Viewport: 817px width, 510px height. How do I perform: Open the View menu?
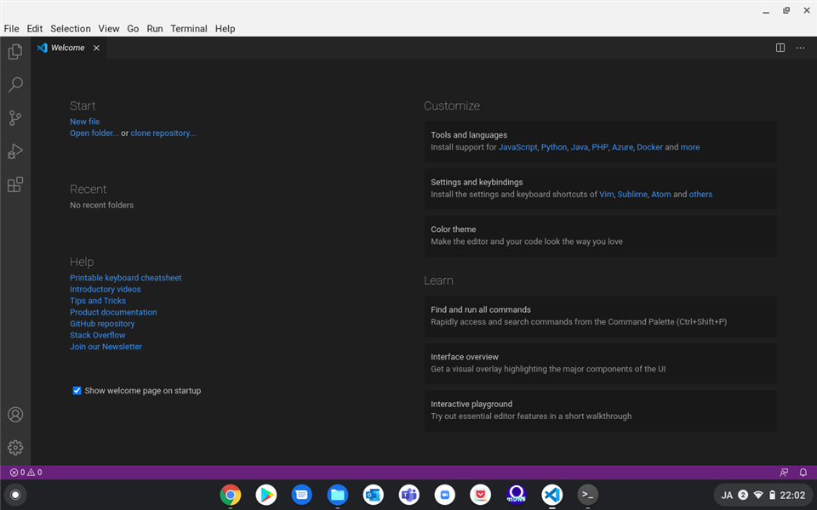pyautogui.click(x=109, y=29)
